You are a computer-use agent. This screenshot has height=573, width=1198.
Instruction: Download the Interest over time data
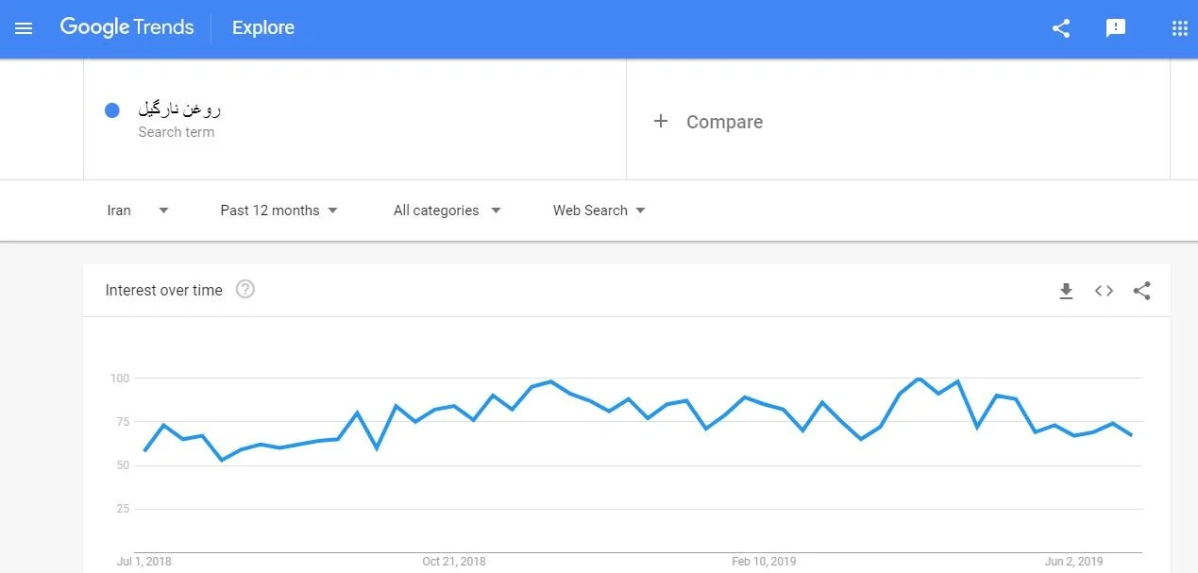pos(1066,291)
